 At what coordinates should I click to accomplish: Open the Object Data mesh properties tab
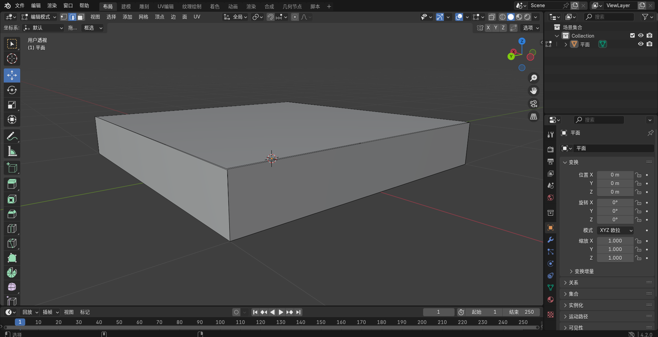point(550,288)
